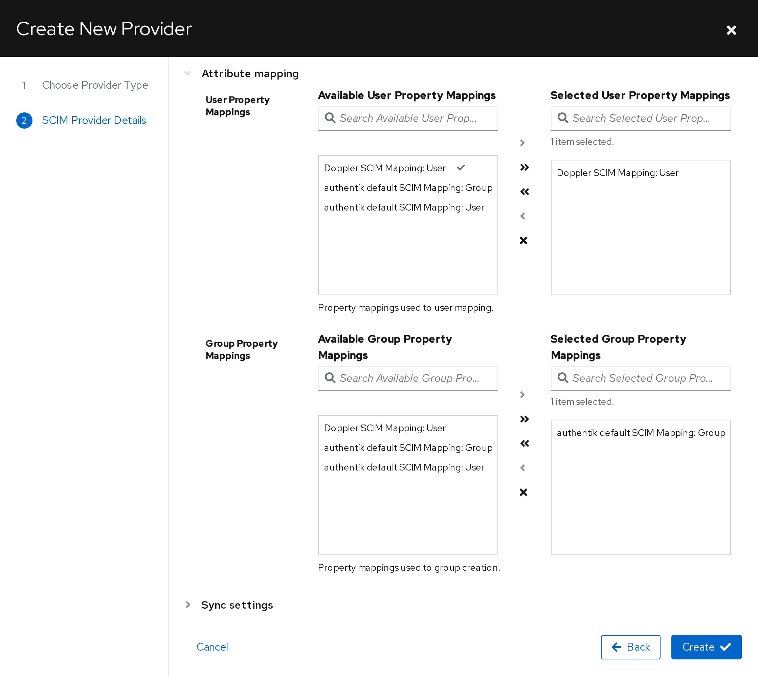The height and width of the screenshot is (677, 758).
Task: Open SCIM Provider Details step
Action: (x=94, y=120)
